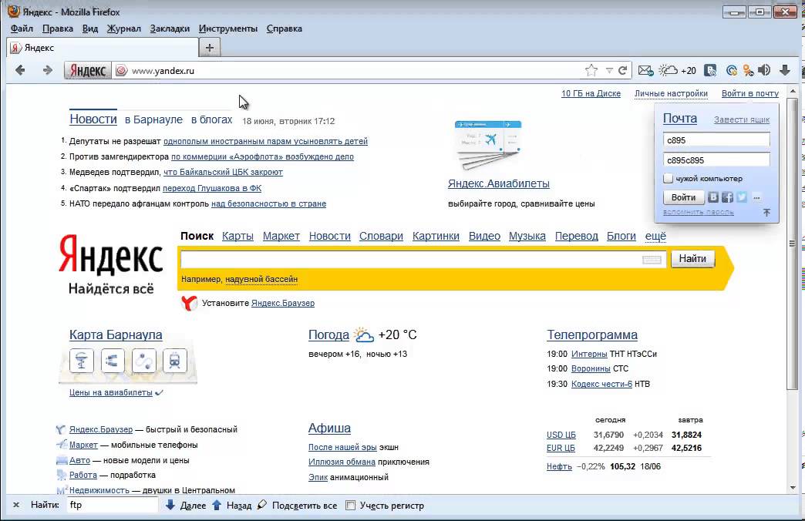805x521 pixels.
Task: Open Личные настройки dropdown
Action: click(671, 93)
